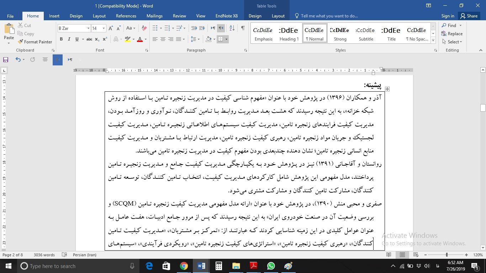The width and height of the screenshot is (486, 273).
Task: Toggle bold formatting
Action: [61, 39]
